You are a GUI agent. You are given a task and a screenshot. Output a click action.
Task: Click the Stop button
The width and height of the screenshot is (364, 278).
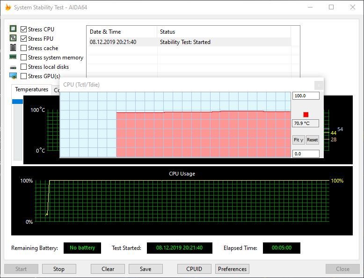coord(59,269)
